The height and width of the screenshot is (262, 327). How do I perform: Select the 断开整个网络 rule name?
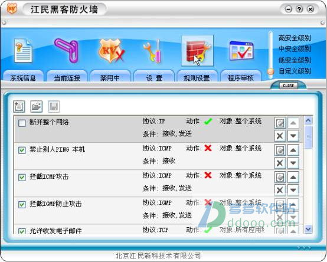click(x=49, y=122)
